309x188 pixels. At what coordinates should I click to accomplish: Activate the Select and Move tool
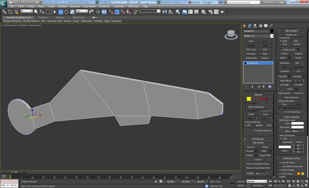tap(60, 12)
